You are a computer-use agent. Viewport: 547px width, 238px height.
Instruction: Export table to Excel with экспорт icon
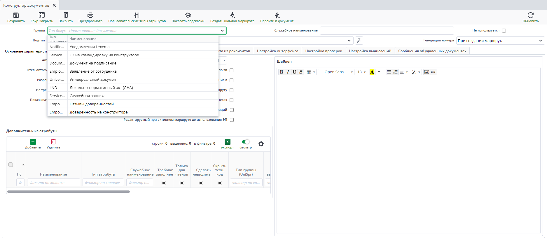(227, 142)
